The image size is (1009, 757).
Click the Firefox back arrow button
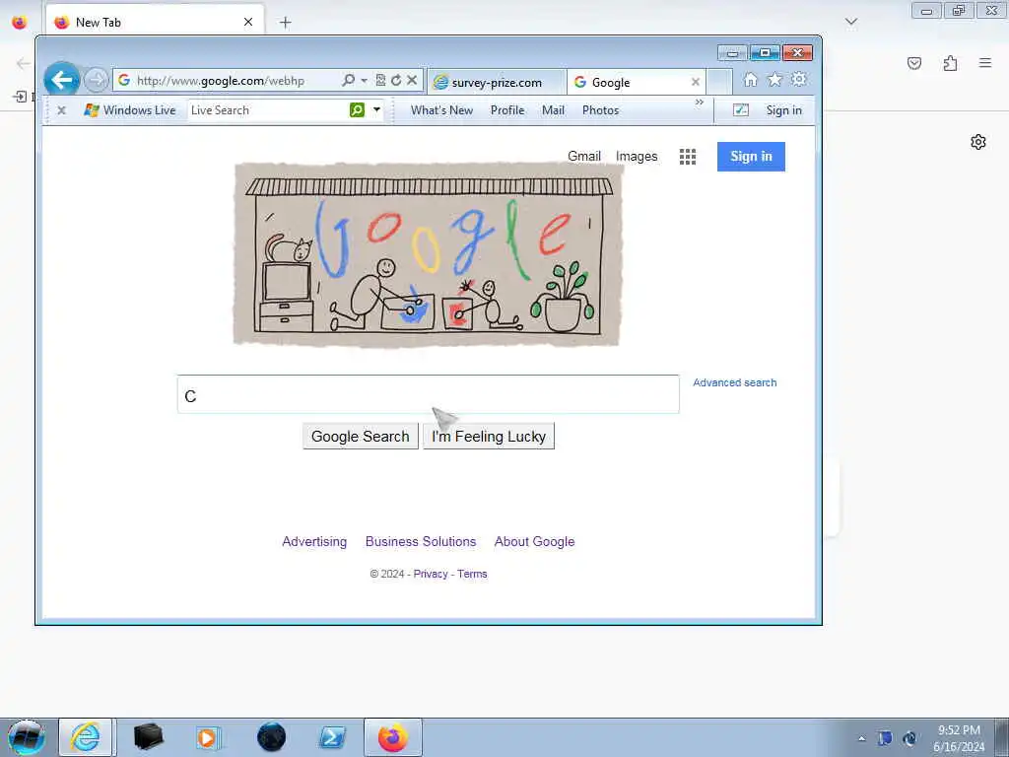tap(24, 63)
